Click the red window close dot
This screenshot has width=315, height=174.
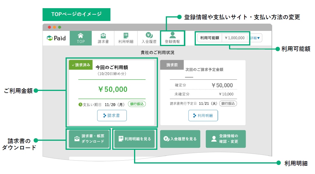click(50, 27)
